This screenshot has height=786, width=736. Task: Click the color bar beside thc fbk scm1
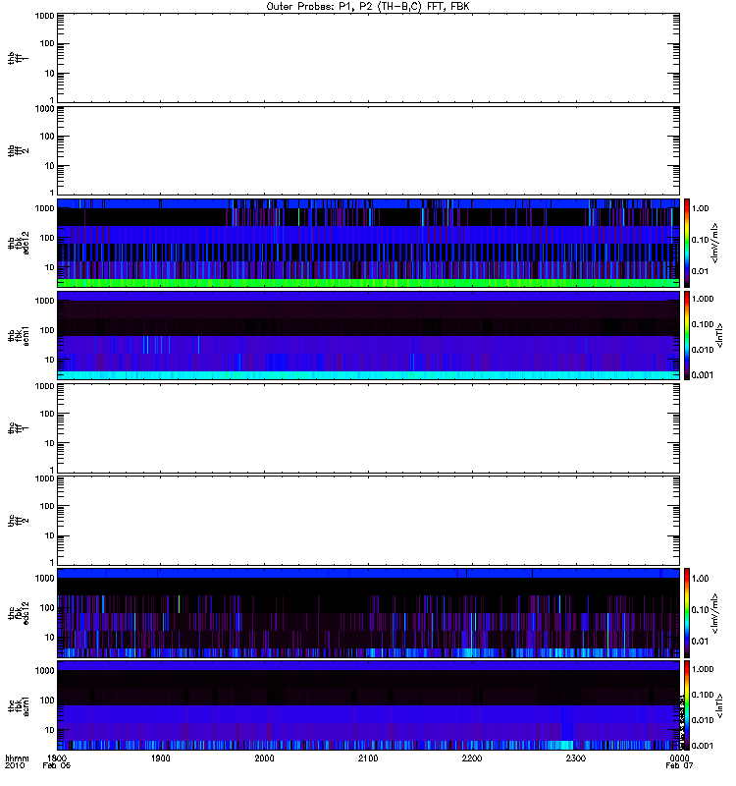(687, 704)
